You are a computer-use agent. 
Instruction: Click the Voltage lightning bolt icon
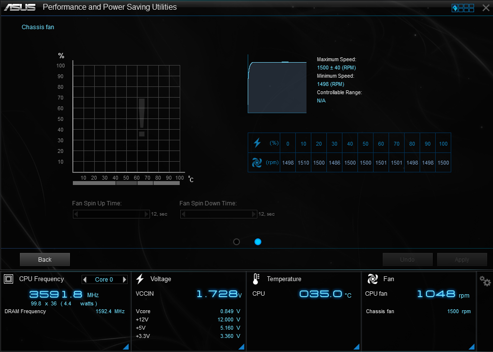140,279
